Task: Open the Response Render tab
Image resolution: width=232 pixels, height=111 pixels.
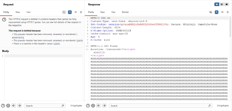Action: 125,12
